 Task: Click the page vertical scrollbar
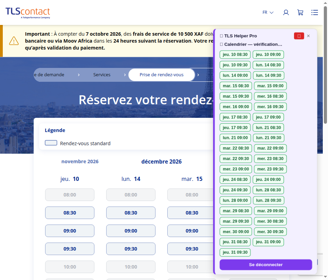pyautogui.click(x=325, y=65)
